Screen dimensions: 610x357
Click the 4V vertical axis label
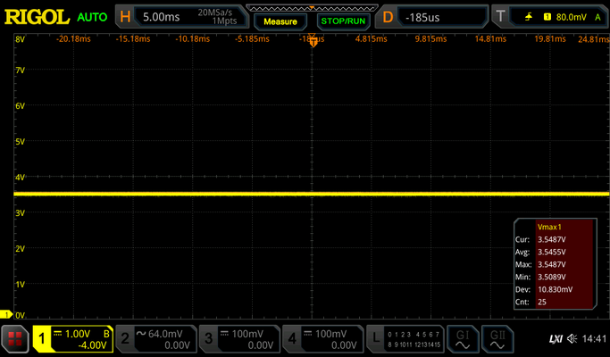pos(20,178)
